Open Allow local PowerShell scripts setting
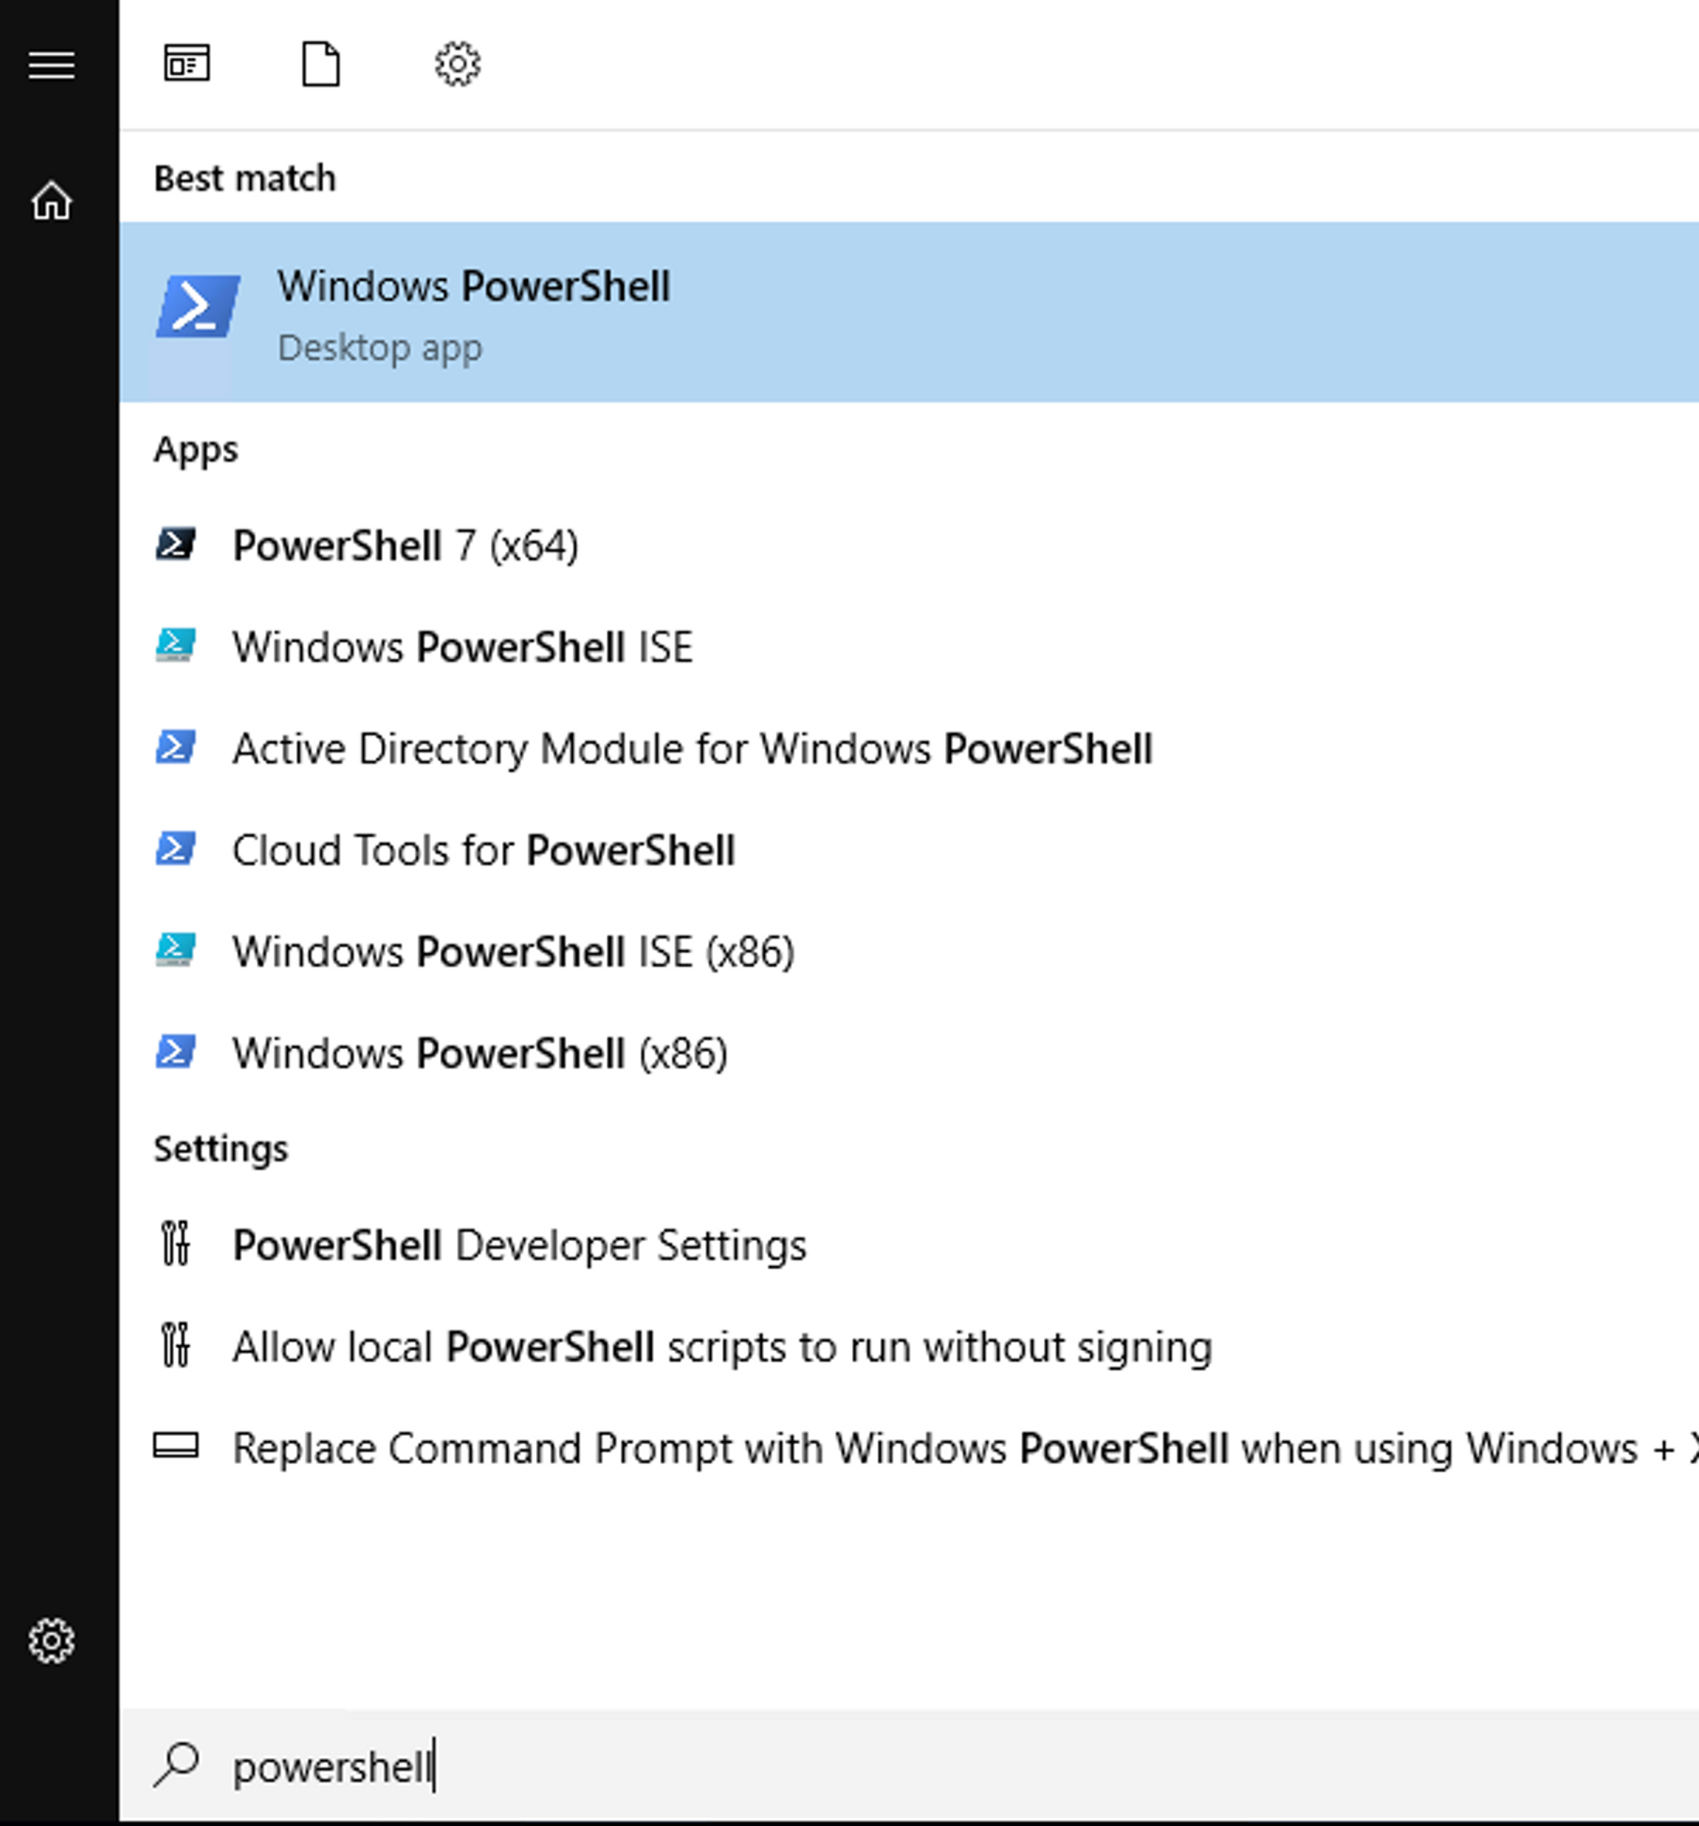 (x=722, y=1347)
